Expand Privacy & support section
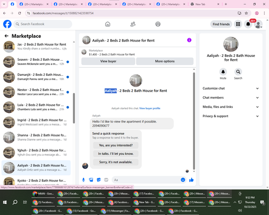 [x=231, y=116]
